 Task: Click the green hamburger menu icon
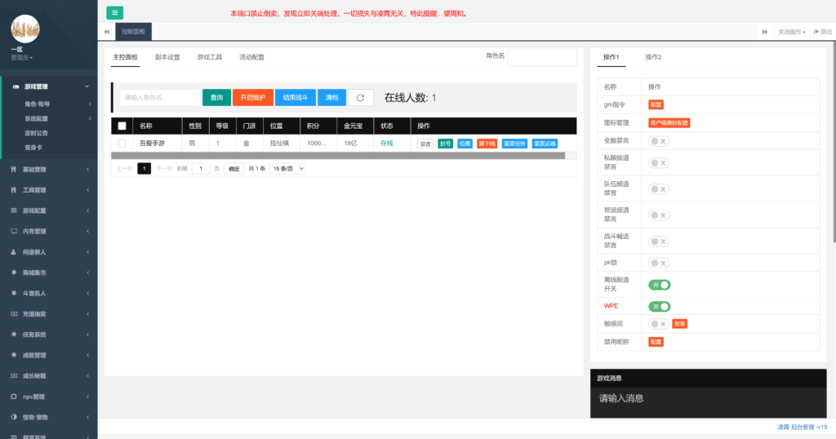pyautogui.click(x=114, y=13)
